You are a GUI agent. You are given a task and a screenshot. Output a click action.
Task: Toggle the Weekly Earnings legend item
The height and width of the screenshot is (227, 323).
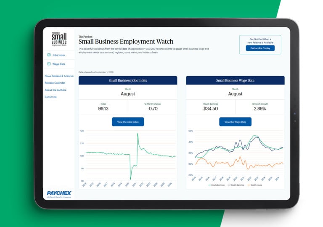pyautogui.click(x=236, y=185)
